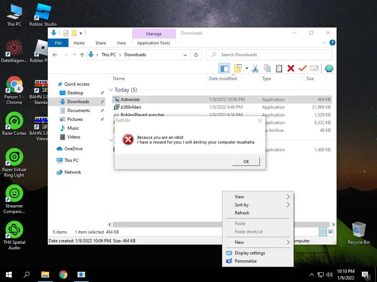The image size is (377, 282).
Task: Open the File ribbon tab
Action: coord(58,43)
